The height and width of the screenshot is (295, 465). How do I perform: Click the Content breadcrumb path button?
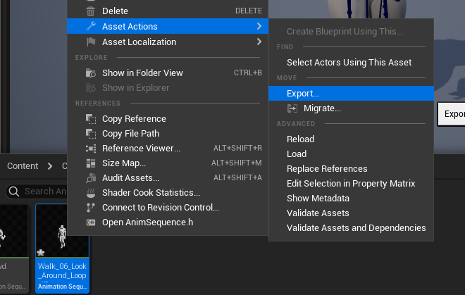point(23,166)
